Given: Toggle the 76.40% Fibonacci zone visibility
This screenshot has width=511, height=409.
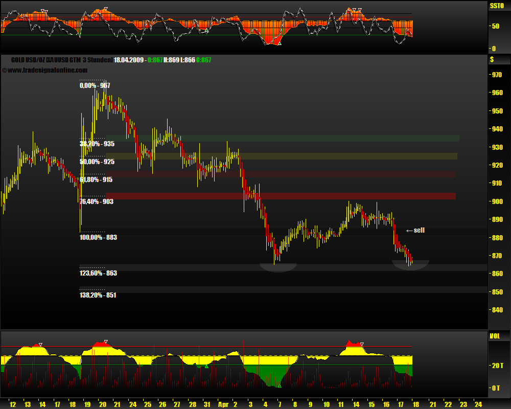Looking at the screenshot, I should pos(281,195).
